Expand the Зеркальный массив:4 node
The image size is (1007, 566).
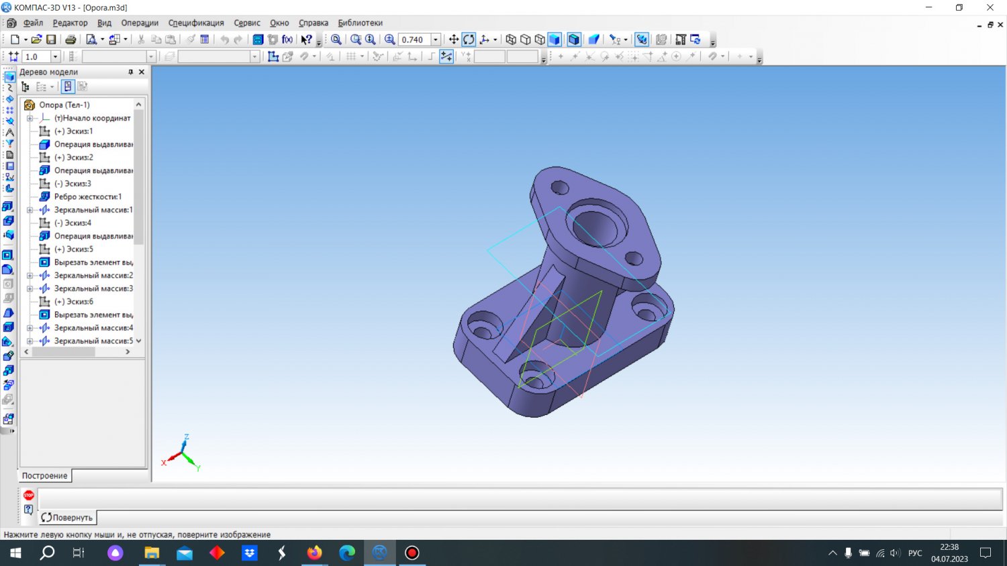click(30, 328)
